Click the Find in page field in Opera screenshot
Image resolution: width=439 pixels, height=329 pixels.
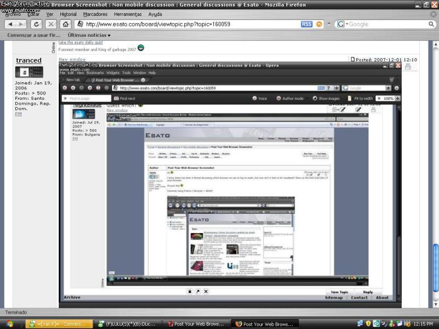pyautogui.click(x=87, y=99)
